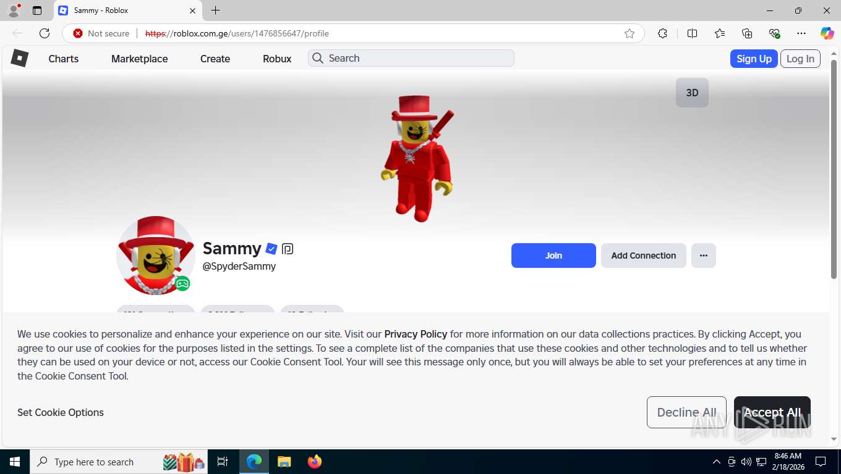This screenshot has height=474, width=841.
Task: Click into the Roblox Search field
Action: [411, 58]
